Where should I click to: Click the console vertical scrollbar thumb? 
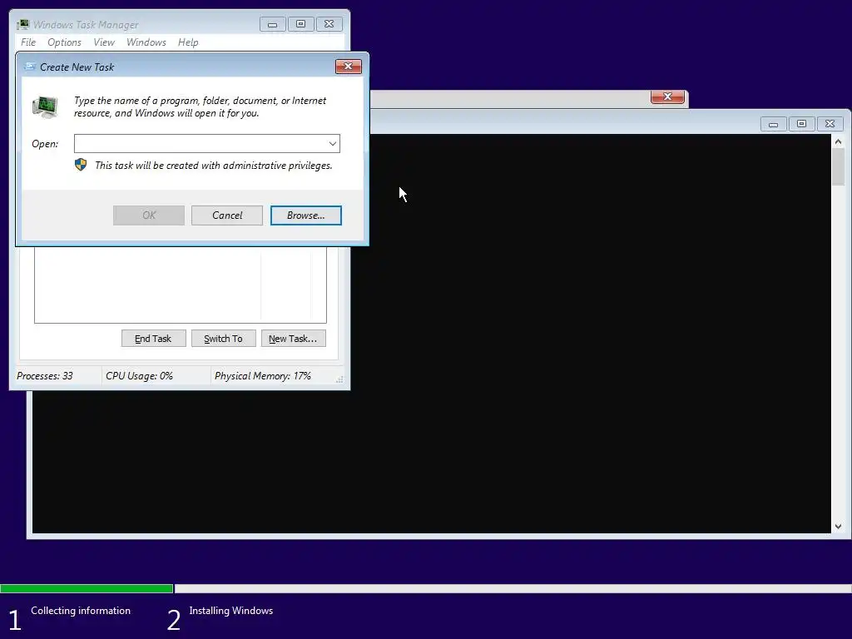[839, 166]
